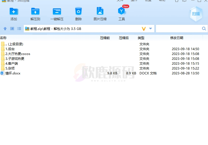Click the date 2023-09-18 15:15
The image size is (208, 145).
[x=185, y=64]
